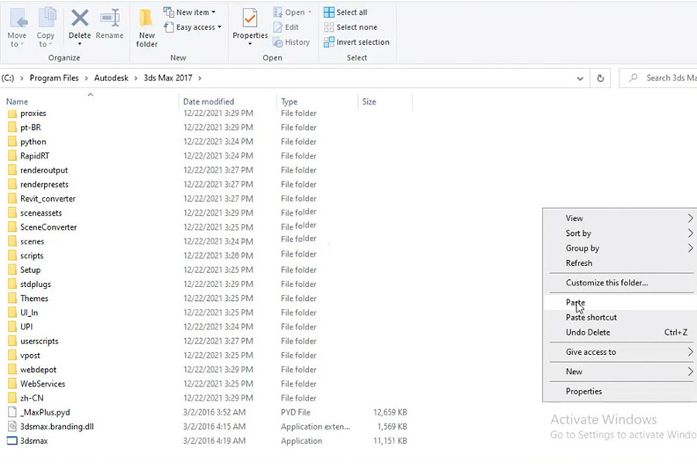This screenshot has height=464, width=697.
Task: Click the History ribbon button
Action: coord(291,43)
